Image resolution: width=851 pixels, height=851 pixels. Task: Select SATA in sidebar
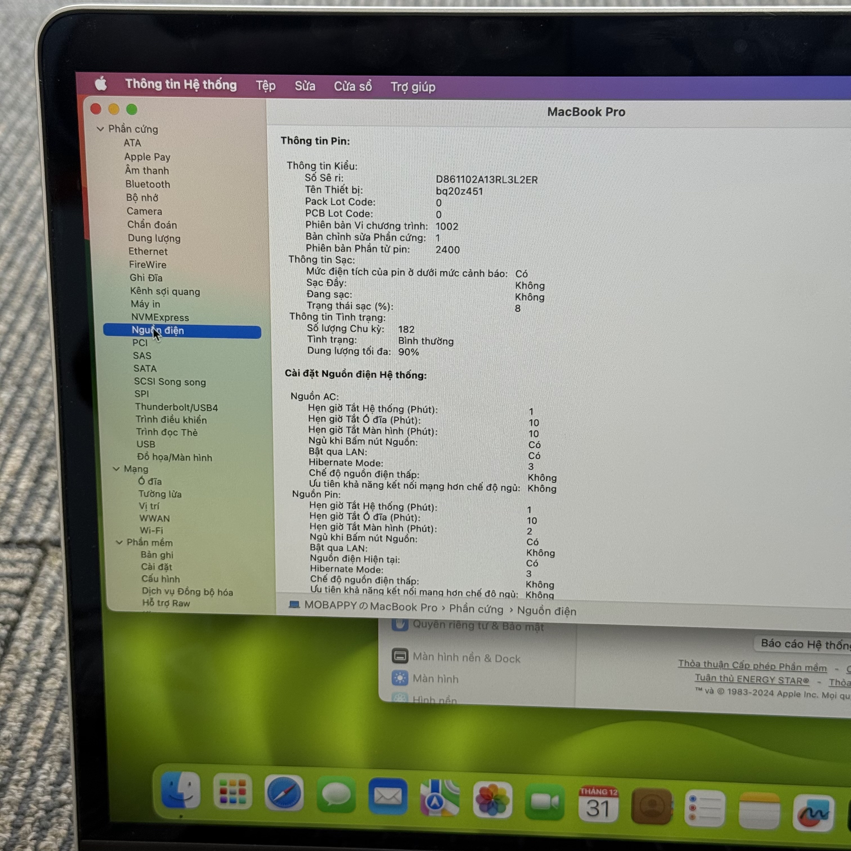pyautogui.click(x=145, y=368)
